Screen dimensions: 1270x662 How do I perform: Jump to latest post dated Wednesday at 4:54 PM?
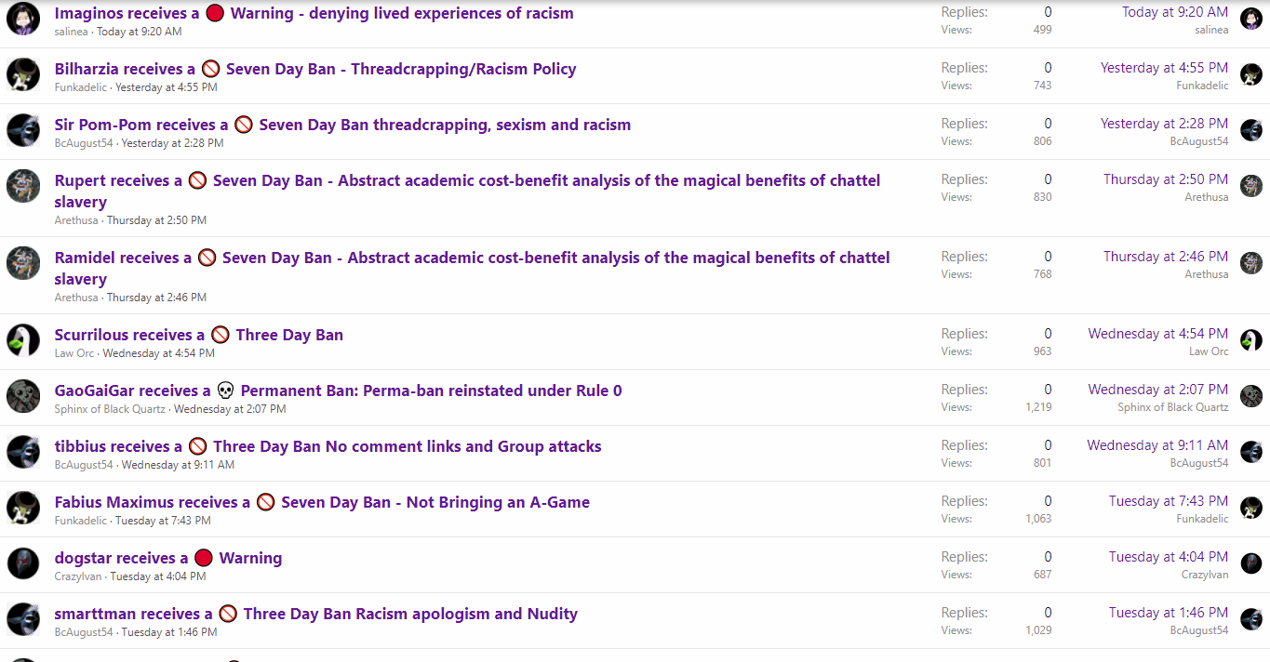(1158, 334)
